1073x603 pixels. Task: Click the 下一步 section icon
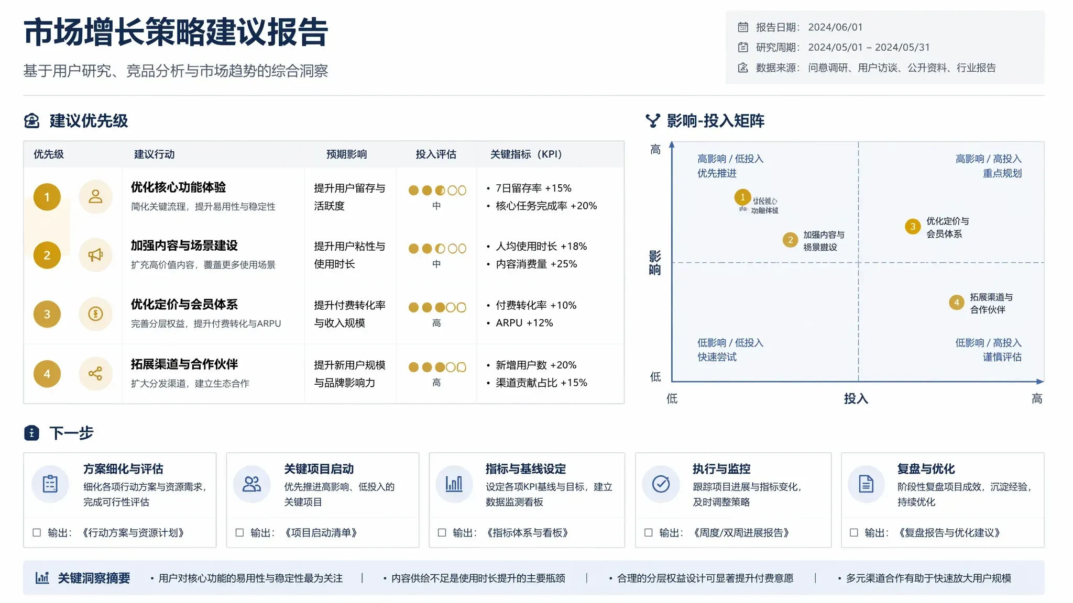[32, 433]
